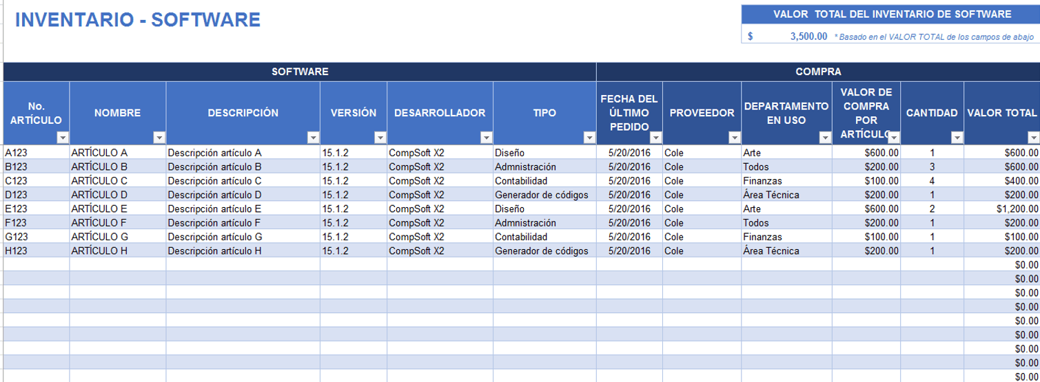
Task: Select Admnistración type in ARTÍCULO B row
Action: 544,167
